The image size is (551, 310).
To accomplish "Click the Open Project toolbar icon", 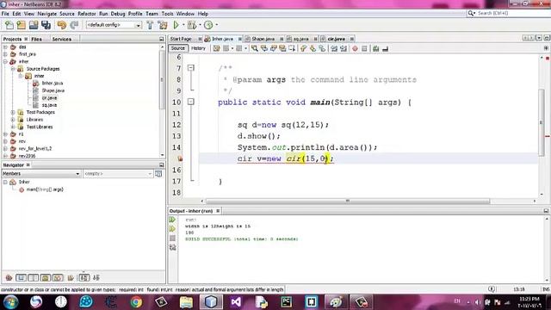I will (x=34, y=25).
